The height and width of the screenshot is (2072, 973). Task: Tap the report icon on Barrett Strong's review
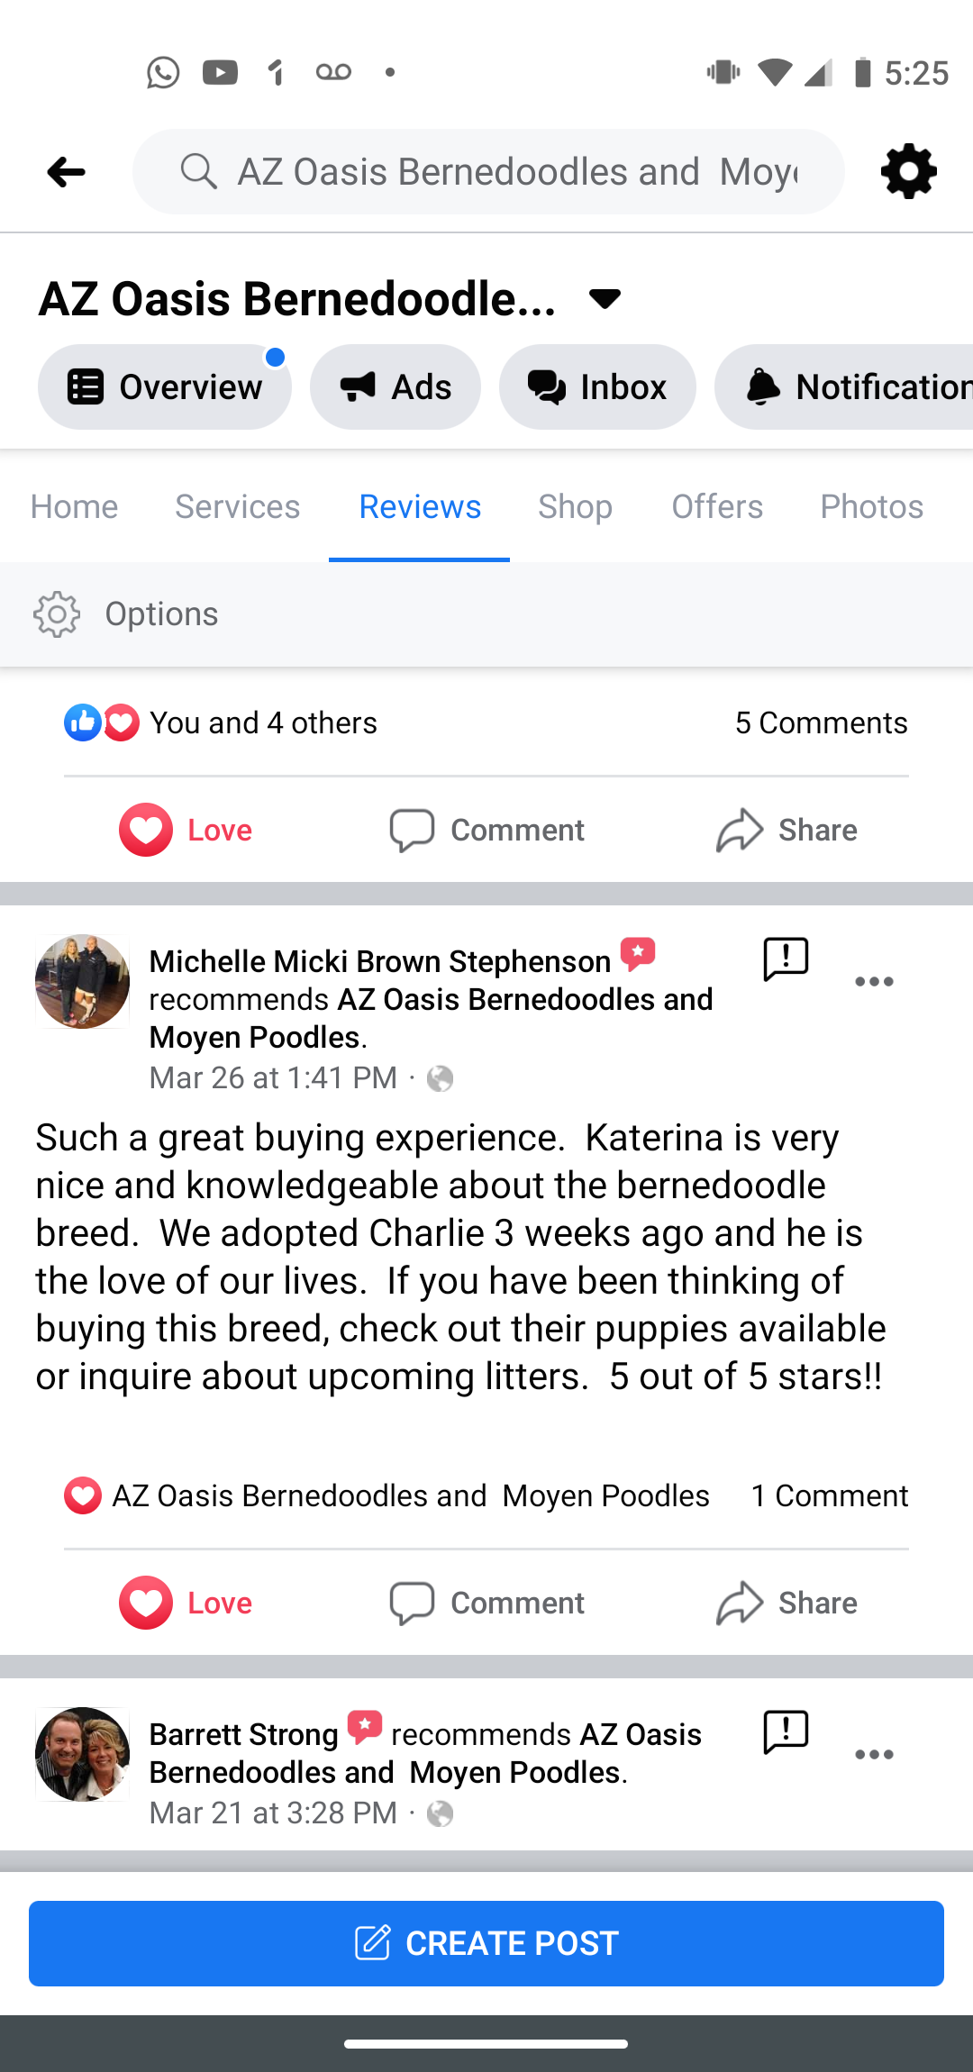tap(786, 1731)
